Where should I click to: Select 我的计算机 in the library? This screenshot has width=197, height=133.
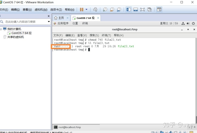click(14, 29)
